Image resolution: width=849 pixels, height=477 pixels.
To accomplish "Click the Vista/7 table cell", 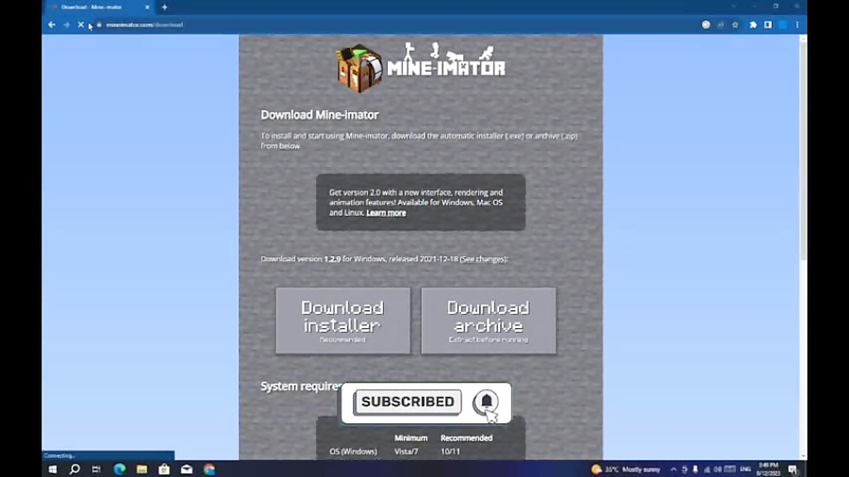I will coord(406,451).
